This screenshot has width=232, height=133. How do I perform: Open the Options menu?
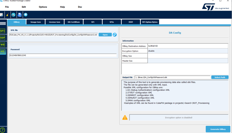click(43, 7)
